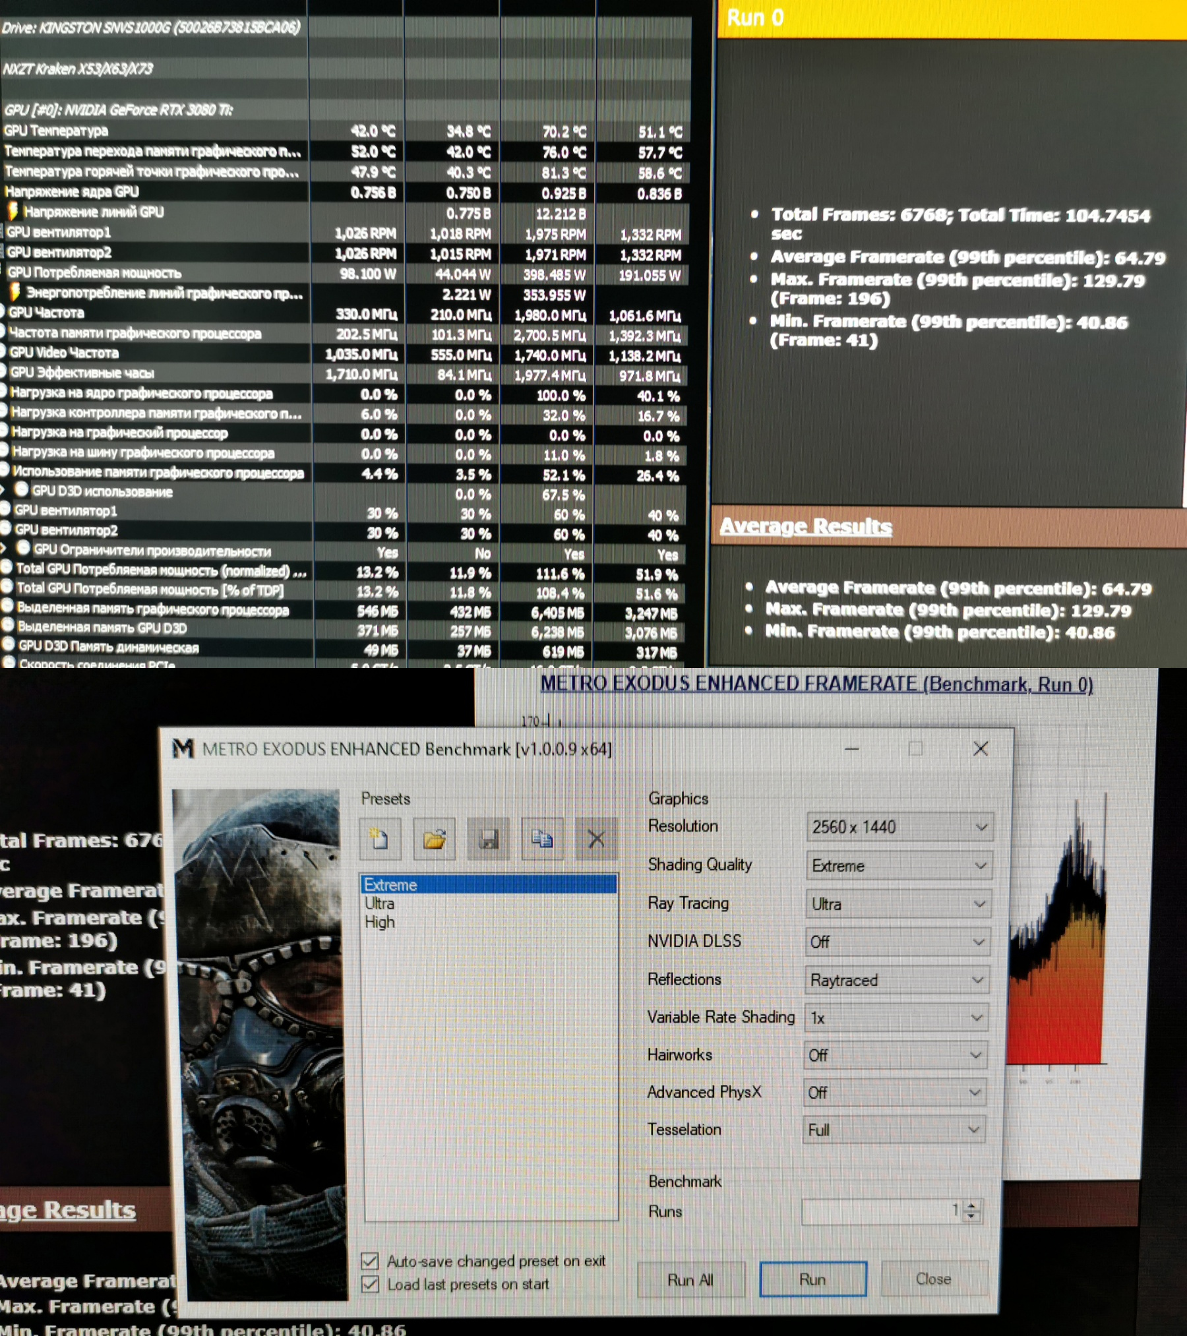
Task: Select the 'GPU Video Частота' sensor row label
Action: point(64,353)
